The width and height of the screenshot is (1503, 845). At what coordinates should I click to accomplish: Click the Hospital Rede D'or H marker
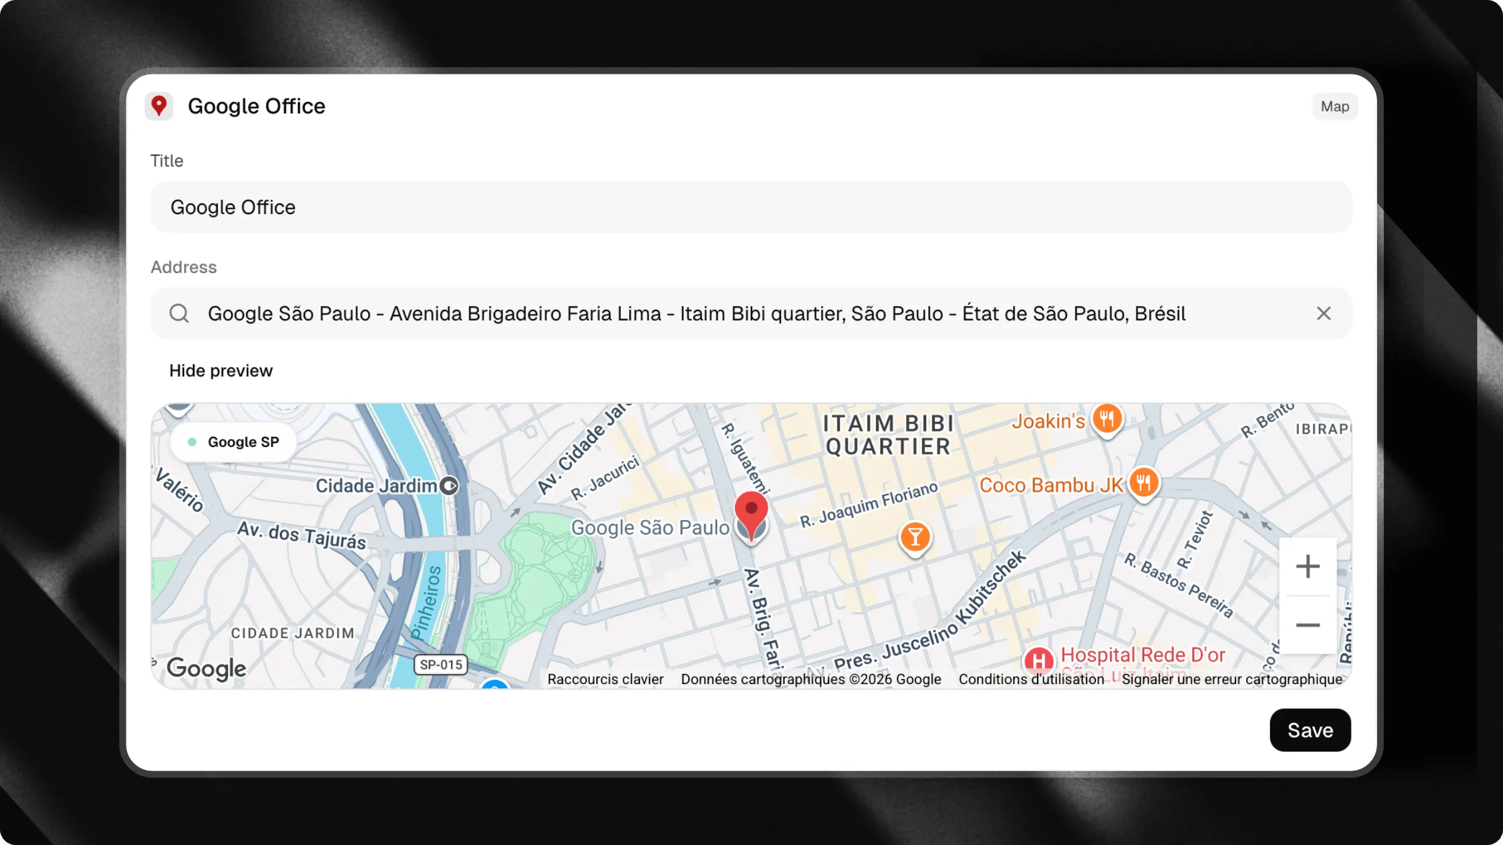(x=1038, y=660)
